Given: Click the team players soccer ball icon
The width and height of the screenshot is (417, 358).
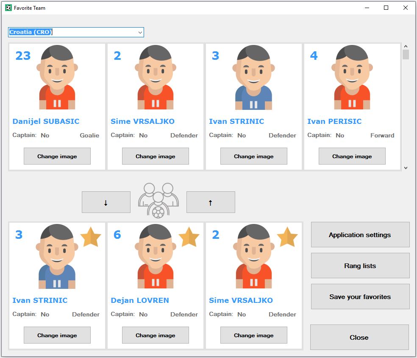Looking at the screenshot, I should pos(158,201).
